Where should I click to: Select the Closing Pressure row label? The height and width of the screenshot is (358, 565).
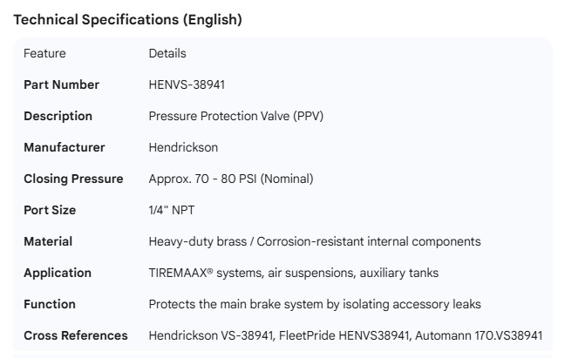coord(73,179)
